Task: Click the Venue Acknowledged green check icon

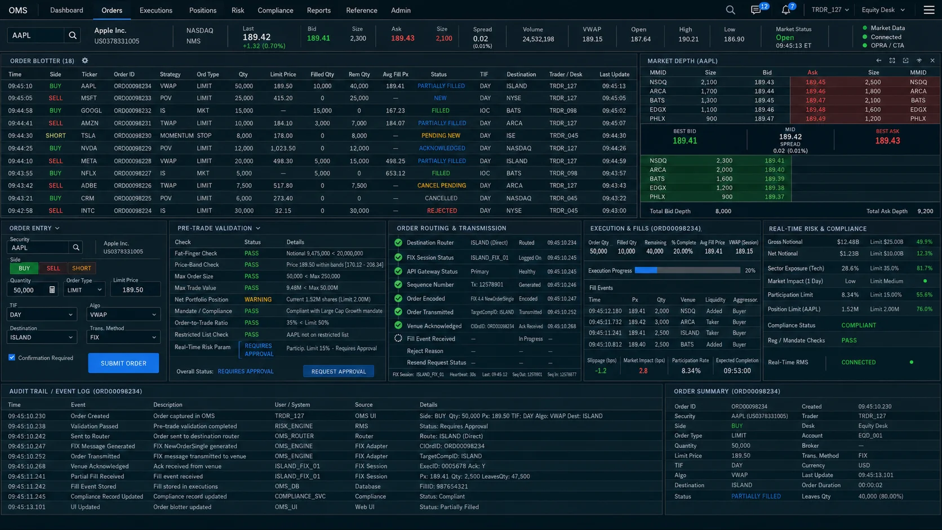Action: pyautogui.click(x=398, y=326)
